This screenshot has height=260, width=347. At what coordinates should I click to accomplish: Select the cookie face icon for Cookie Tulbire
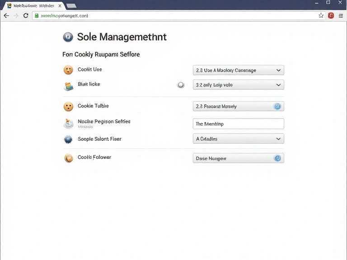[x=68, y=107]
